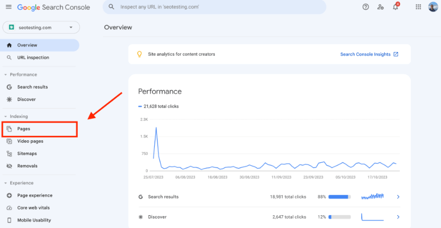Click the clicks spike on performance chart

click(x=156, y=128)
